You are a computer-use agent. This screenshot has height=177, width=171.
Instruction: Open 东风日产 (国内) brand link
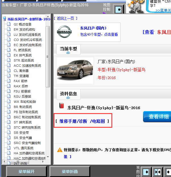[x=93, y=28]
